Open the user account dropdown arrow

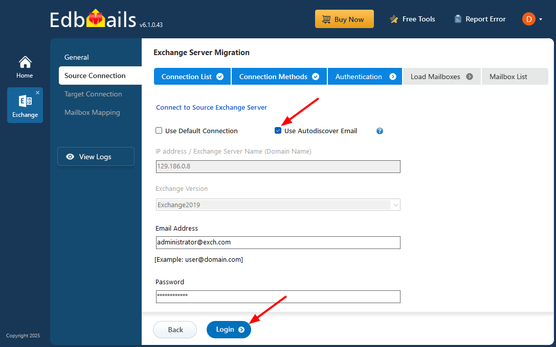click(x=541, y=20)
